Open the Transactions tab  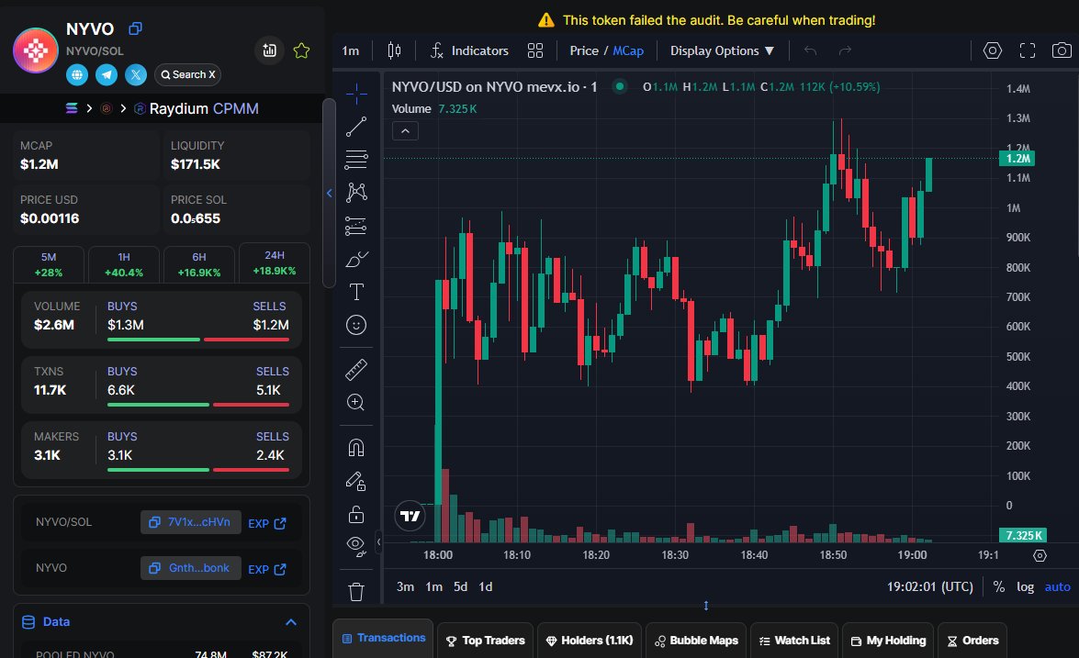click(383, 638)
